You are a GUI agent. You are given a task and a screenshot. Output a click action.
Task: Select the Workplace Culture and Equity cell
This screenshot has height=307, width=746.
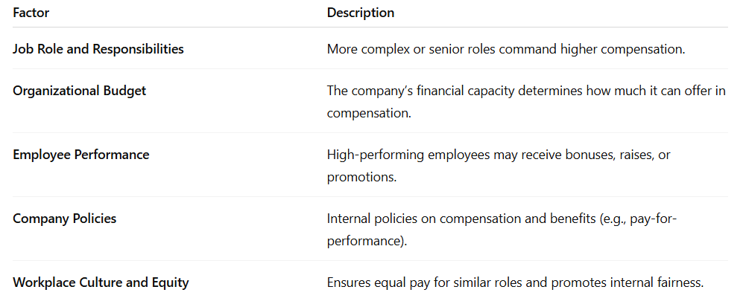(101, 282)
